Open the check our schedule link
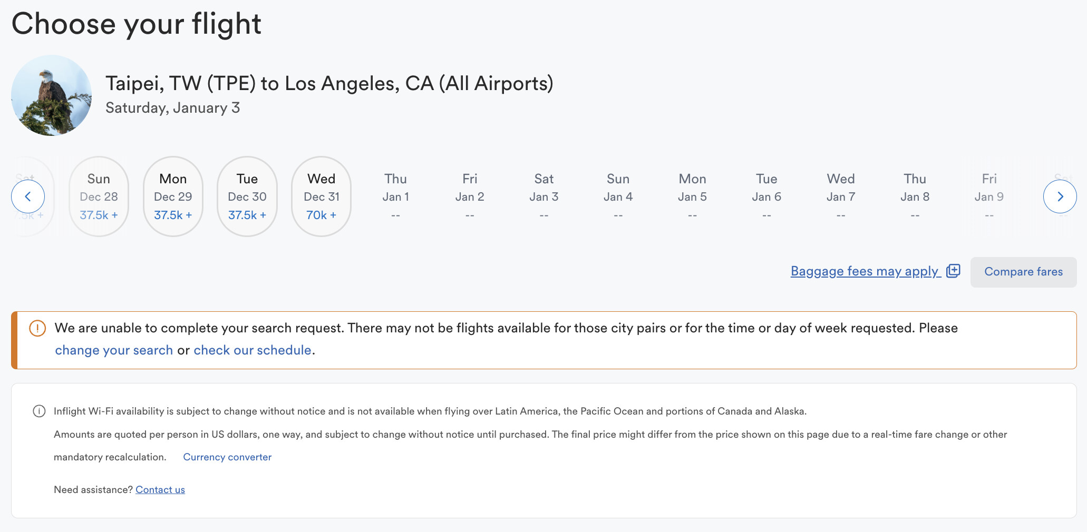 tap(253, 350)
